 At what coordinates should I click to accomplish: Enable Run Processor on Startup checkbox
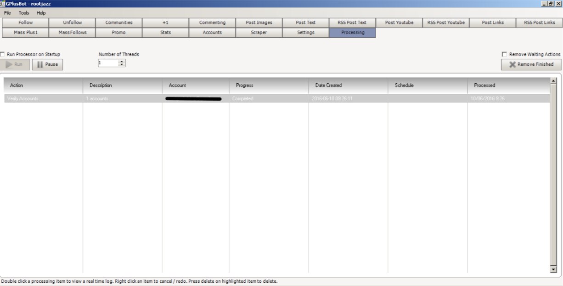tap(3, 54)
